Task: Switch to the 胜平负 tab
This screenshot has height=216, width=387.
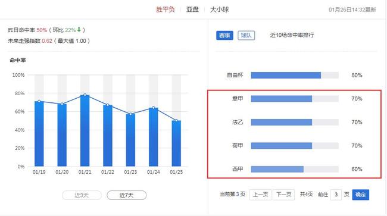Action: point(166,10)
